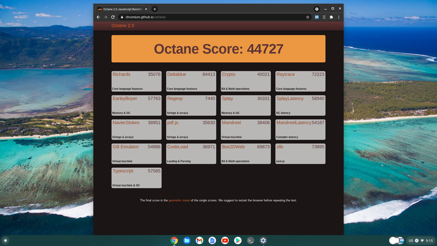Image resolution: width=437 pixels, height=246 pixels.
Task: Close the Octane 2.0 tab
Action: point(146,9)
